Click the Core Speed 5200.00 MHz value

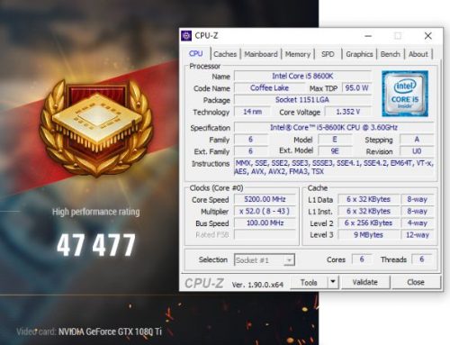click(x=265, y=199)
